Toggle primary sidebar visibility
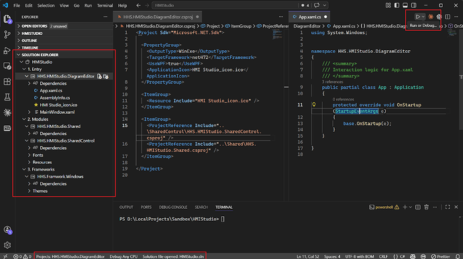The width and height of the screenshot is (463, 259). [x=397, y=5]
